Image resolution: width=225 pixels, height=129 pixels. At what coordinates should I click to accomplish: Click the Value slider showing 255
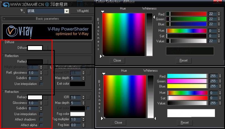[187, 103]
